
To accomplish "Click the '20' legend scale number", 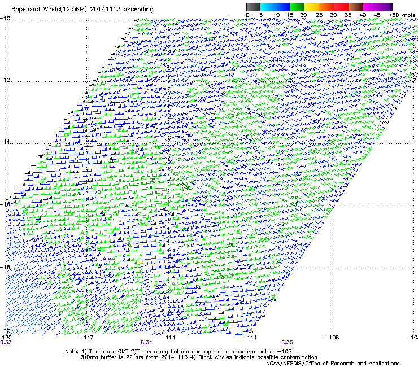I will (303, 15).
